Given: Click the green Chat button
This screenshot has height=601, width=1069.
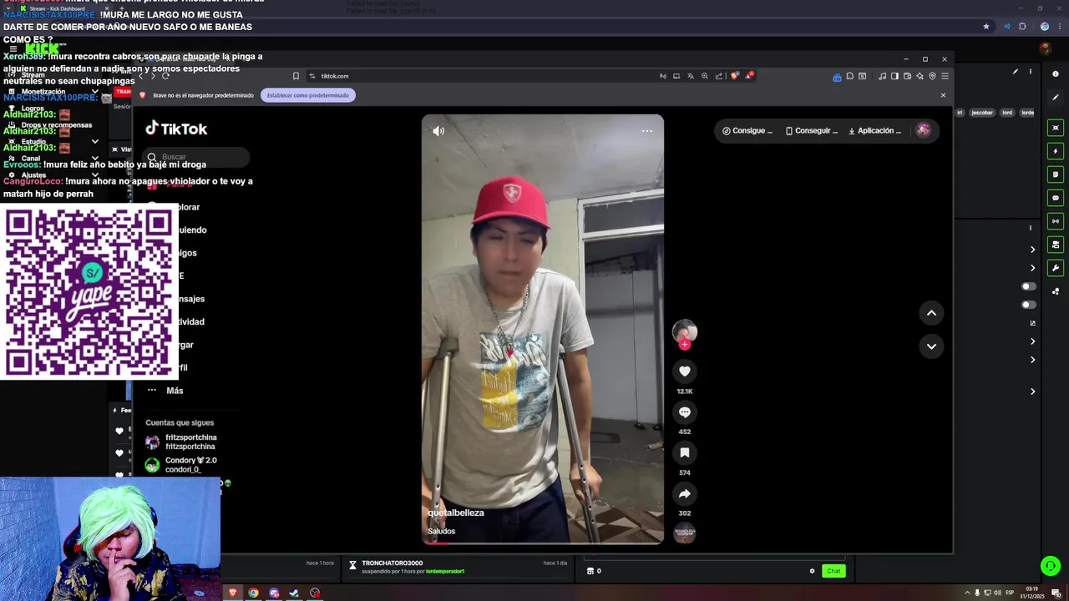Looking at the screenshot, I should tap(833, 571).
